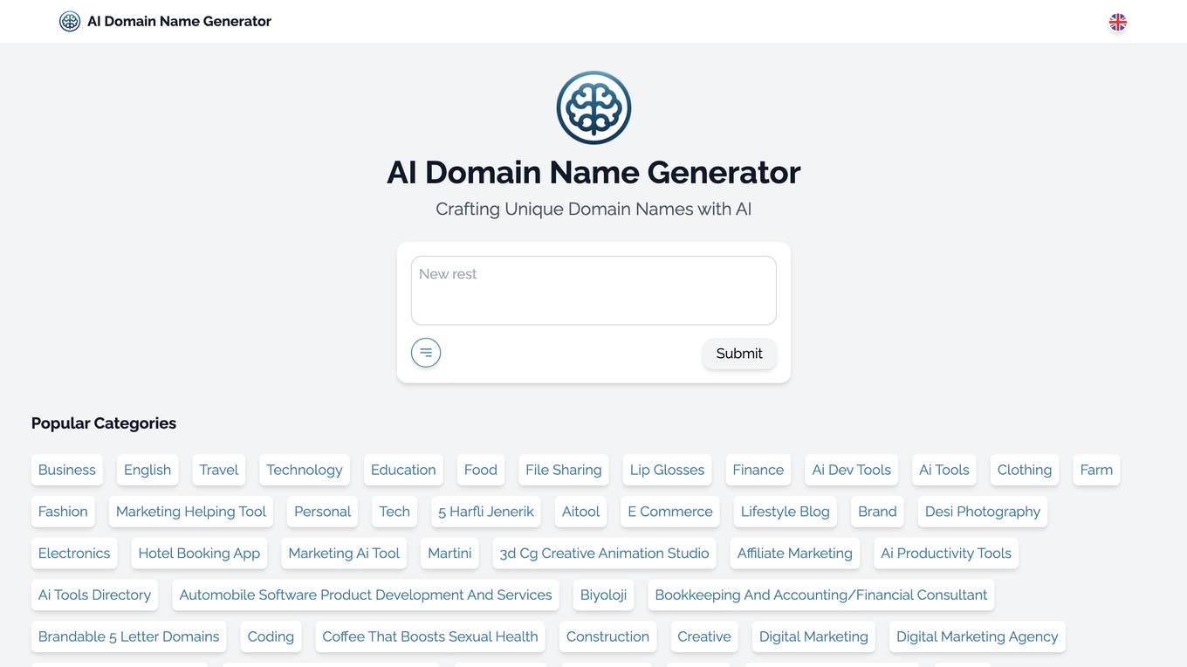Click the Ai Tools category tag
Viewport: 1187px width, 667px height.
tap(944, 470)
